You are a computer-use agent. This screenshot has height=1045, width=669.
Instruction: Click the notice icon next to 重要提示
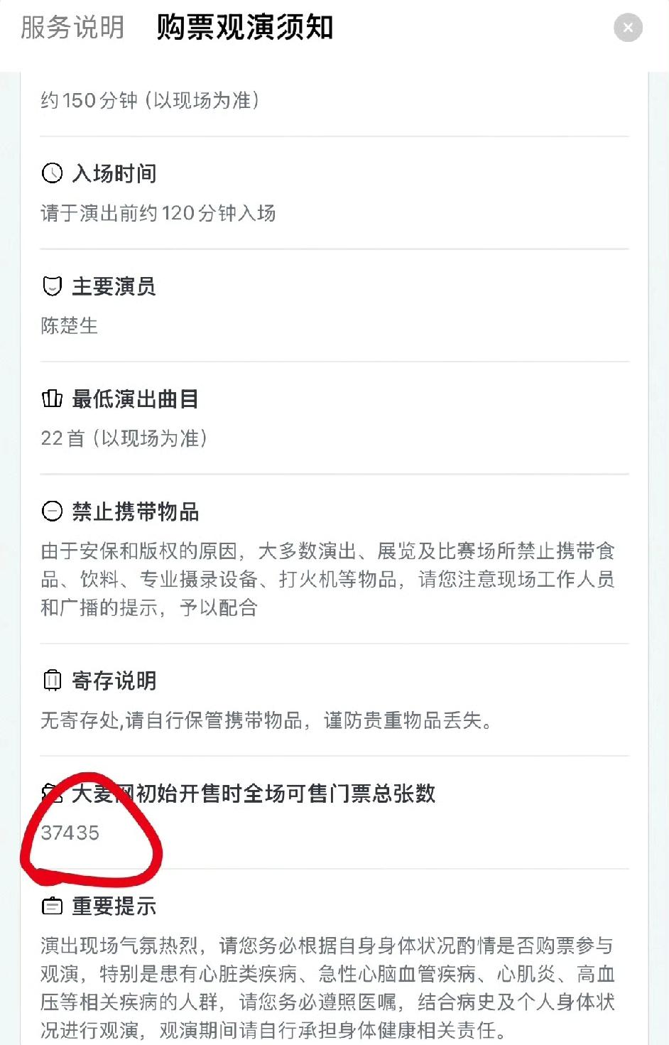(x=53, y=906)
